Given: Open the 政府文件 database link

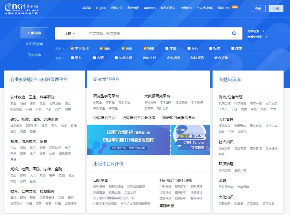Looking at the screenshot, I should 150,58.
